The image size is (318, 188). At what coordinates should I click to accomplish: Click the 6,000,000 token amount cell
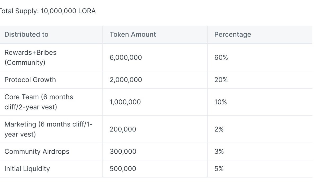click(126, 57)
